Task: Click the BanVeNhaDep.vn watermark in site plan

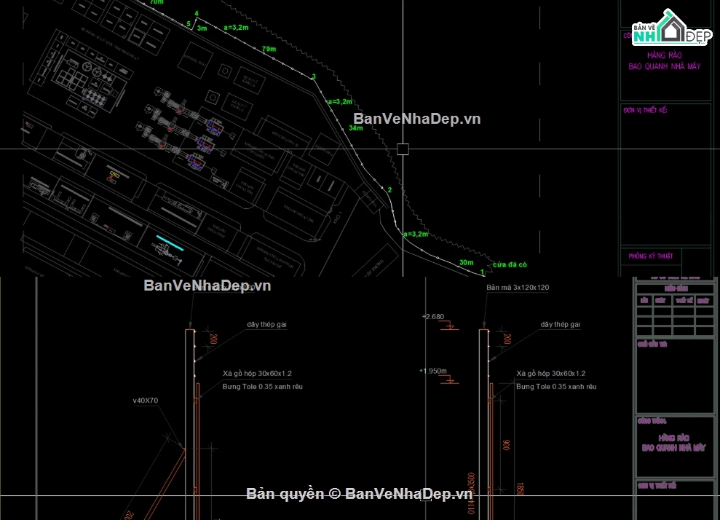Action: point(416,119)
